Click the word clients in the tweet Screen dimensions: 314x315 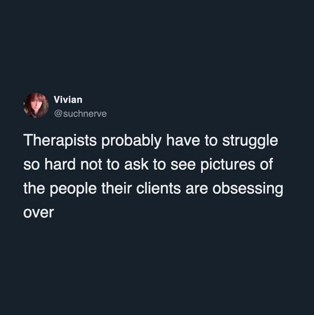(159, 189)
